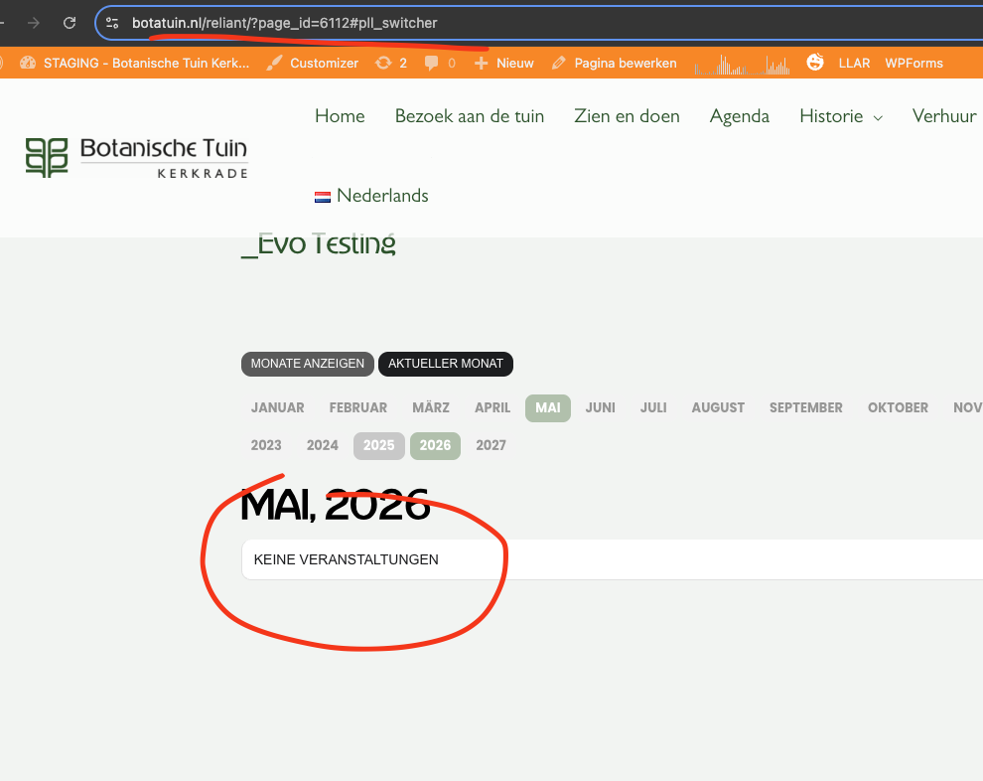
Task: Click the smiley face icon before LLAR
Action: point(815,63)
